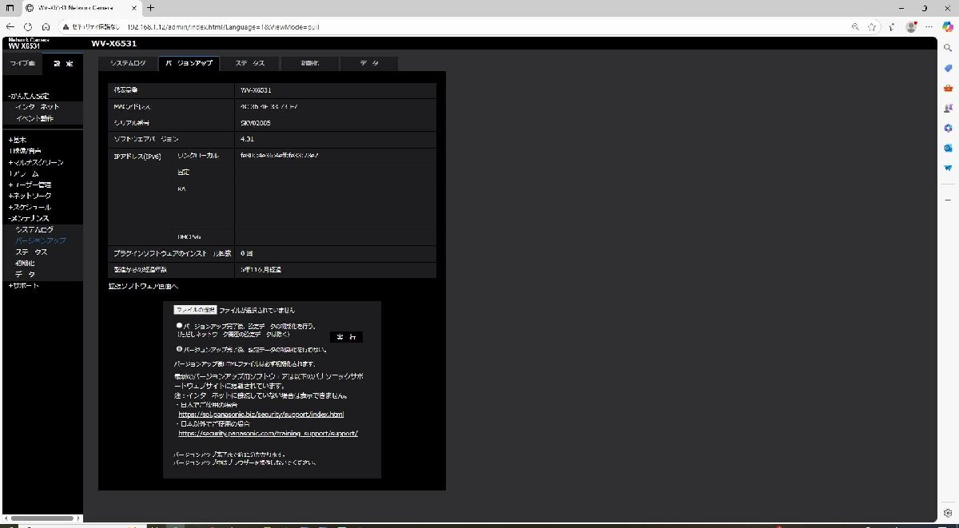Select radio to initialize settings after version upgrade
Screen dimensions: 959x528
click(179, 325)
